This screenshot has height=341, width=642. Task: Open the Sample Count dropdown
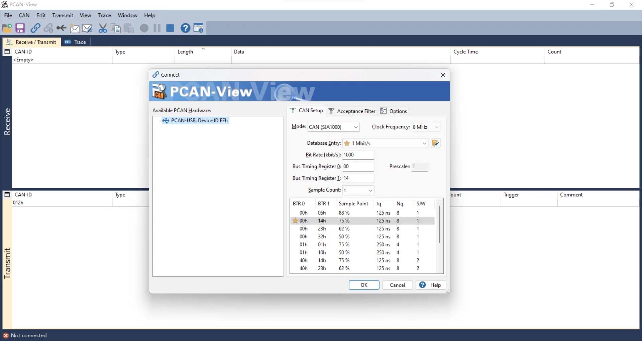[370, 190]
